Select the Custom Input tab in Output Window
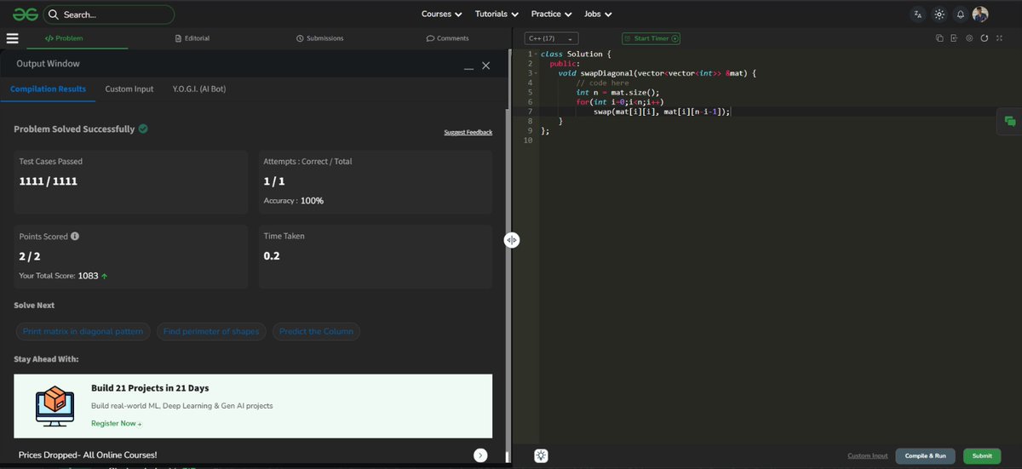This screenshot has height=469, width=1022. [129, 89]
